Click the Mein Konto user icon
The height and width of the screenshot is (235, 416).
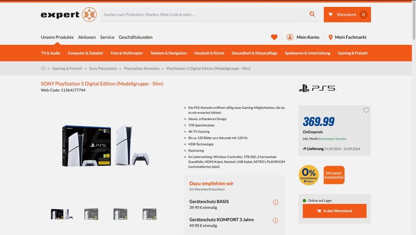[x=290, y=37]
